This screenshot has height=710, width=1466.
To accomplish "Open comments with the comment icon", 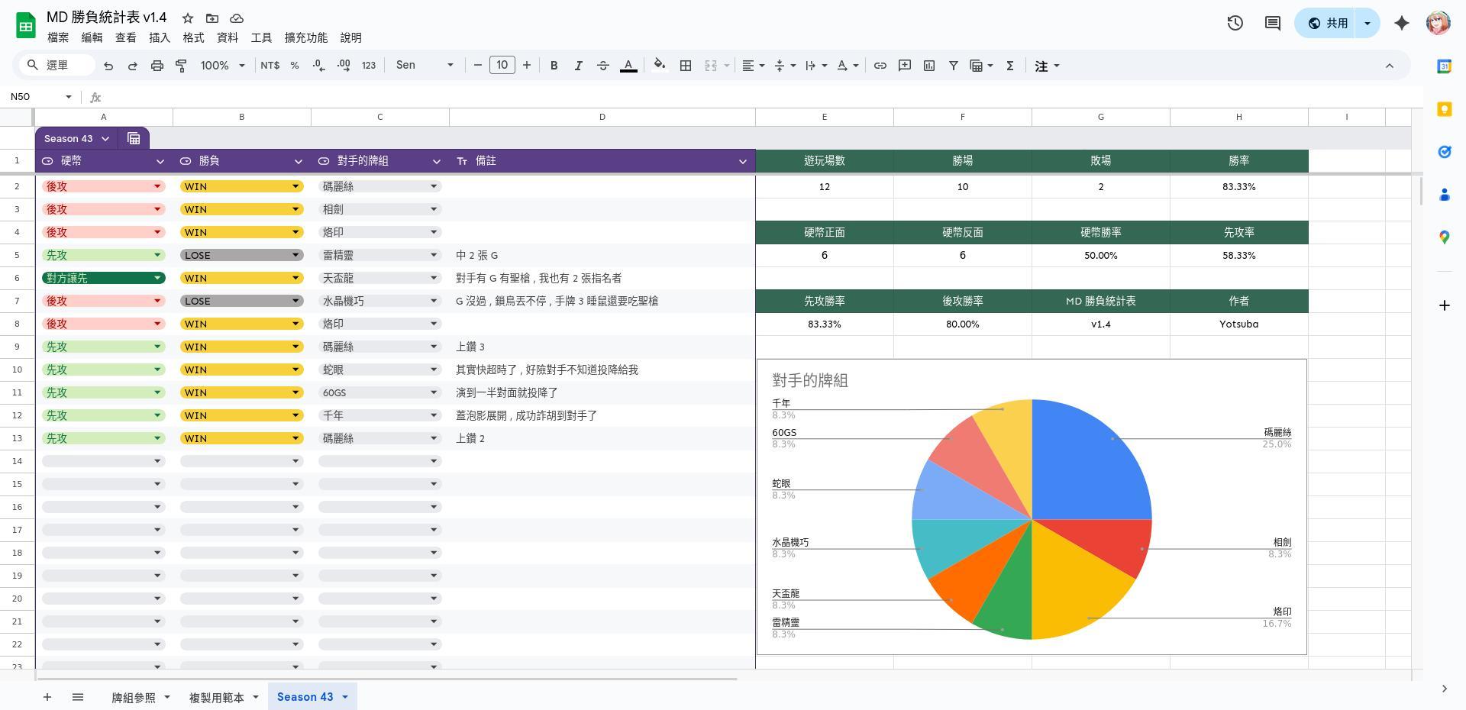I will click(x=1271, y=23).
